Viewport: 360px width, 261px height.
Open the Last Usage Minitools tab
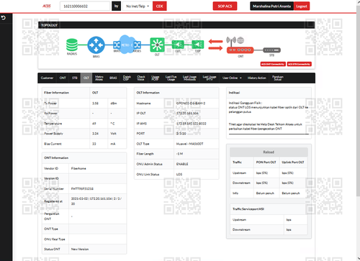pos(189,78)
